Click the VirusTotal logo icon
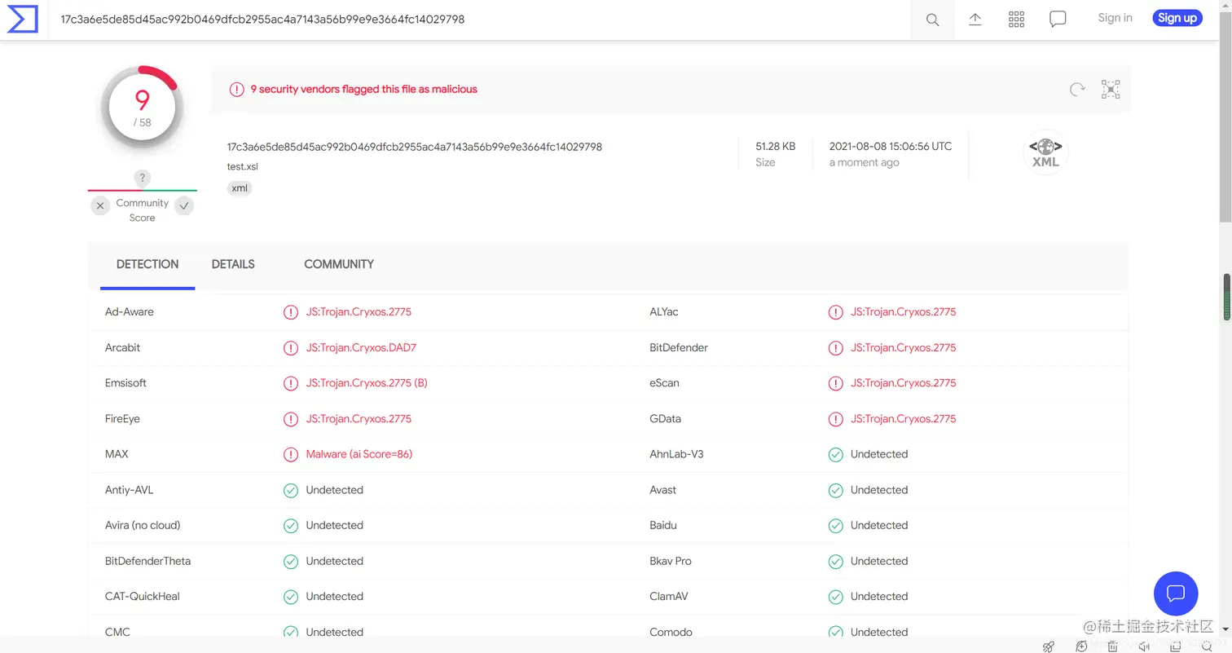This screenshot has width=1232, height=653. click(x=22, y=19)
